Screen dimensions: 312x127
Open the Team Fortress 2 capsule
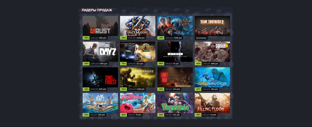tap(212, 26)
